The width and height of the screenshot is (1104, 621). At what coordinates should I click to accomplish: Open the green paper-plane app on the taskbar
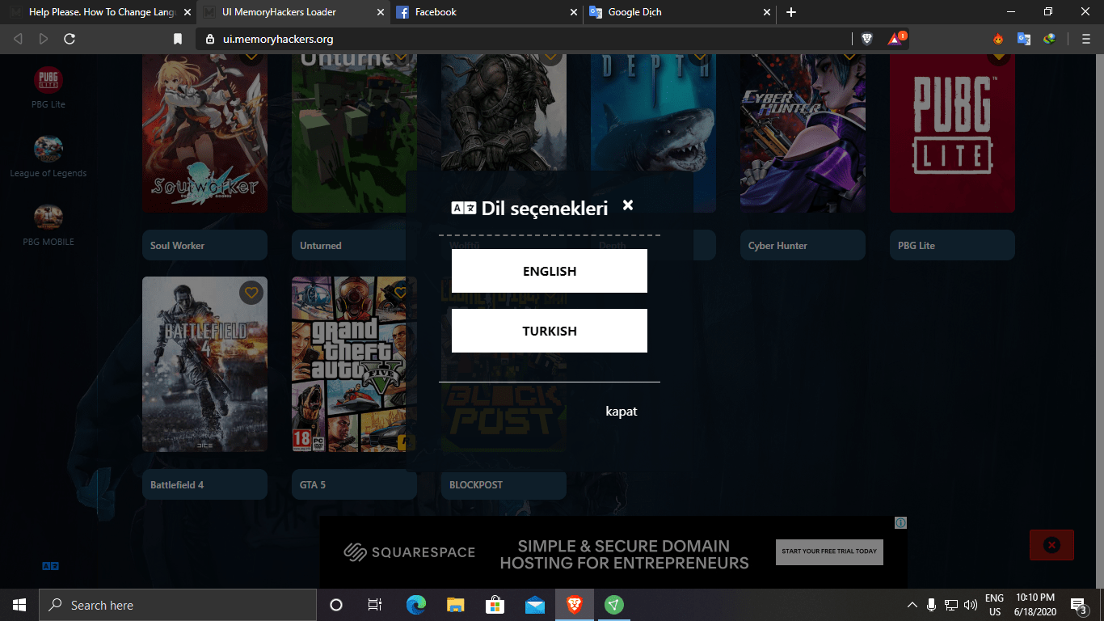coord(614,605)
